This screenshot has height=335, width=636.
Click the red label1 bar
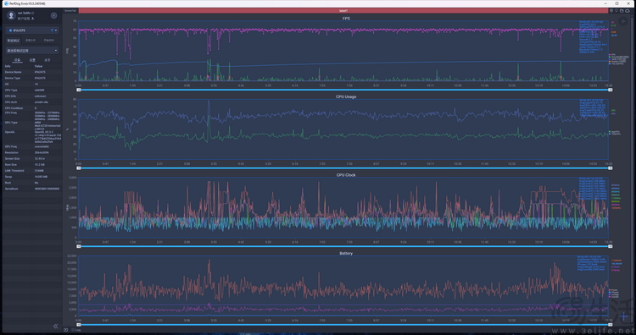343,11
